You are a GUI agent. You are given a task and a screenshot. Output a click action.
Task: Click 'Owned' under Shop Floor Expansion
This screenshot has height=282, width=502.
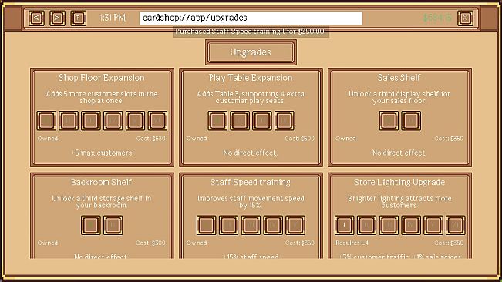(x=48, y=139)
